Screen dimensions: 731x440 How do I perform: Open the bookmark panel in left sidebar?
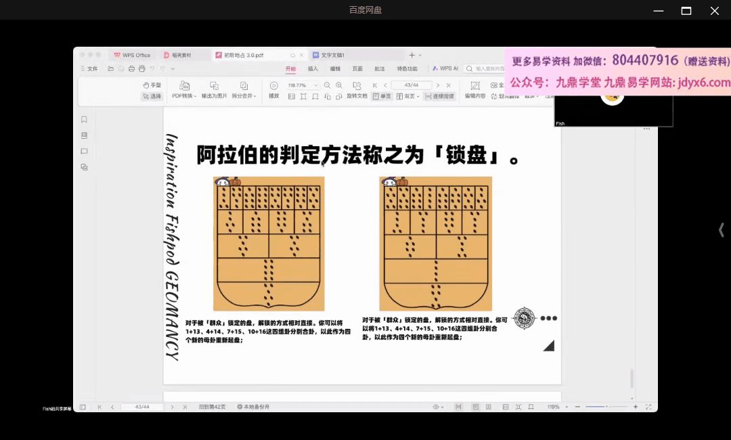click(84, 120)
